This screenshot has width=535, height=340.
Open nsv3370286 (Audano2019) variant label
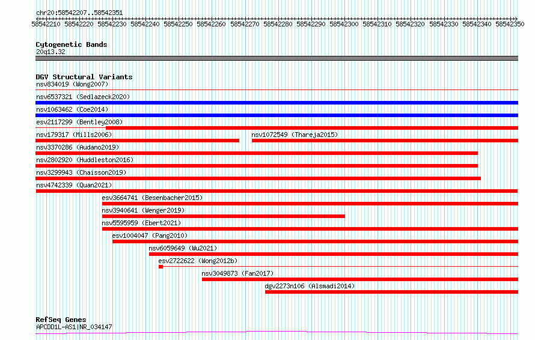click(78, 147)
